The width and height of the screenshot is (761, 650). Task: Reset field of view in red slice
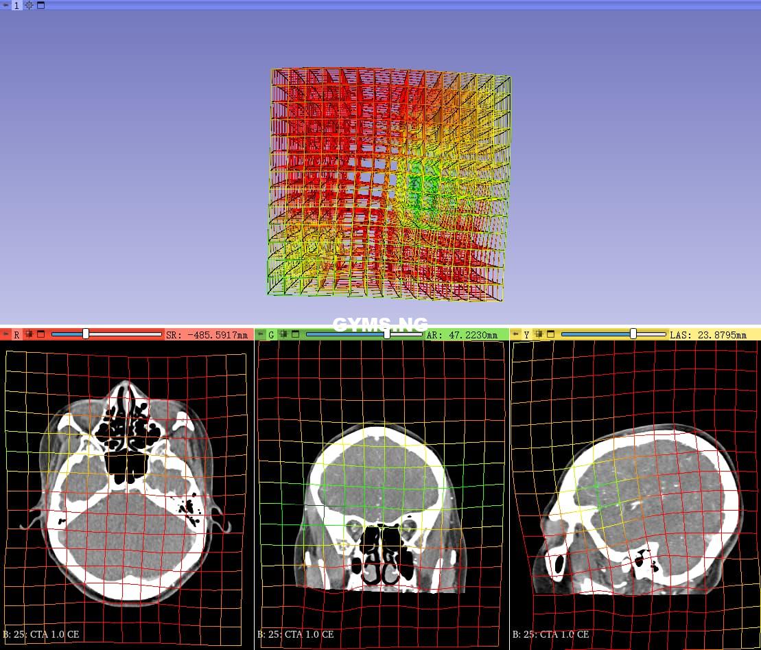(29, 334)
